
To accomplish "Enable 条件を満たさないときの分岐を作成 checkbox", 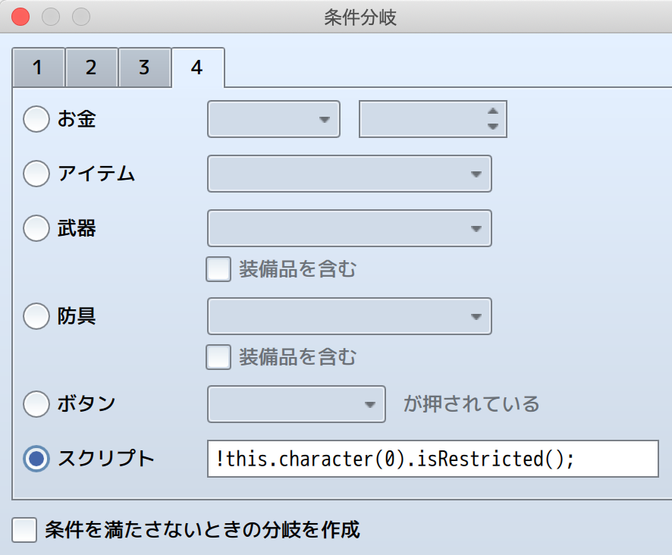I will (x=24, y=530).
